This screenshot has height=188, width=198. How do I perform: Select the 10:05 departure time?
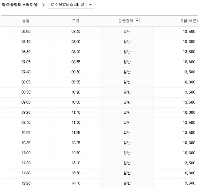click(26, 133)
